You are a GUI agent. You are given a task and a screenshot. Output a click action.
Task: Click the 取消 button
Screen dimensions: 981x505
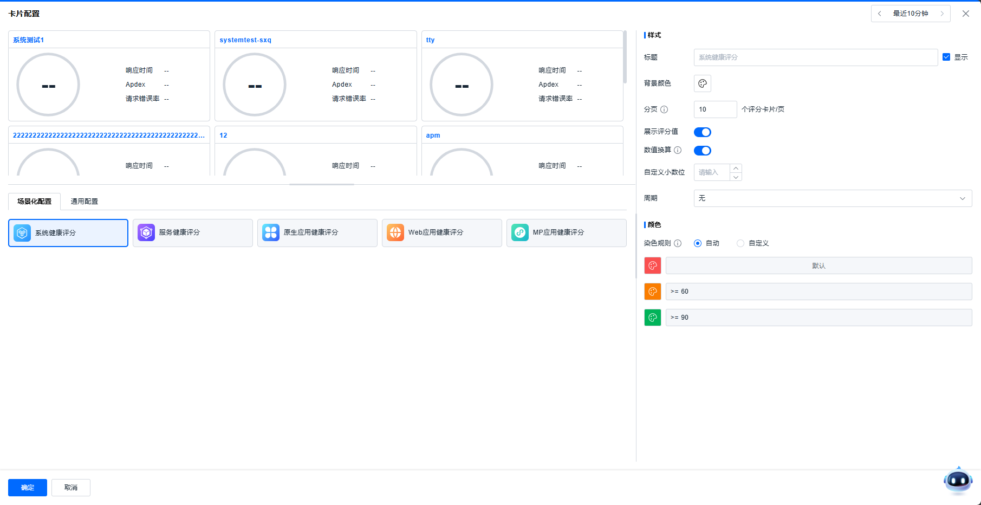[x=71, y=488]
